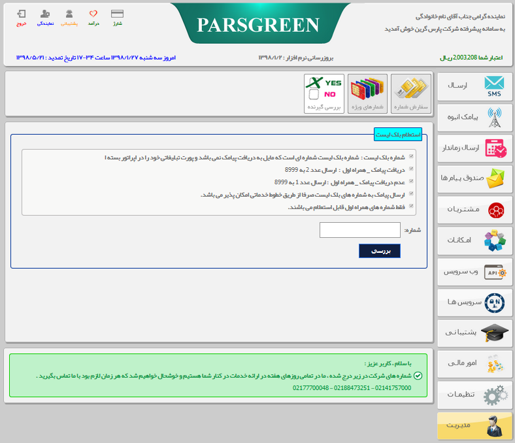Open web service API icon
The width and height of the screenshot is (515, 443).
(x=495, y=272)
